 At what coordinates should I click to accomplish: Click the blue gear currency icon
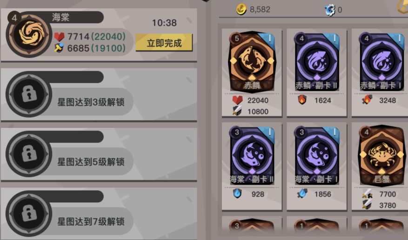click(330, 10)
